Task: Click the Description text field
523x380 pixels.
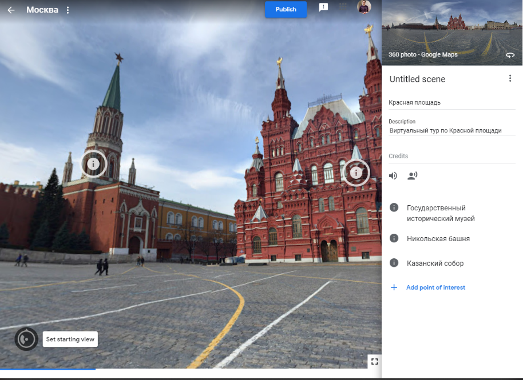Action: (x=451, y=130)
